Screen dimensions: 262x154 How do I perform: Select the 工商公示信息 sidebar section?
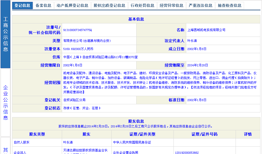pyautogui.click(x=6, y=34)
